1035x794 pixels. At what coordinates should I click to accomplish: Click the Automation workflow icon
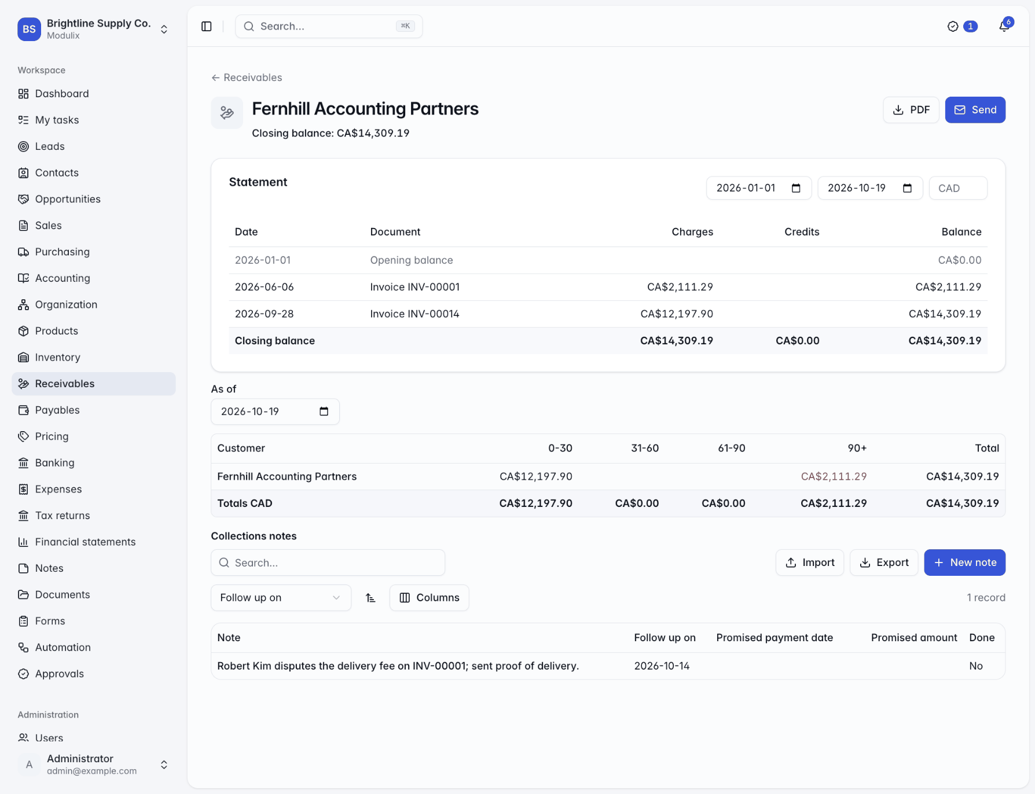[x=23, y=647]
